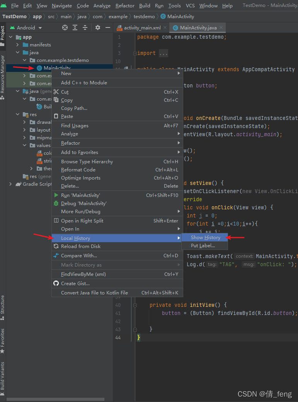This screenshot has height=402, width=298.
Task: Choose Find Usages entry
Action: (x=117, y=126)
